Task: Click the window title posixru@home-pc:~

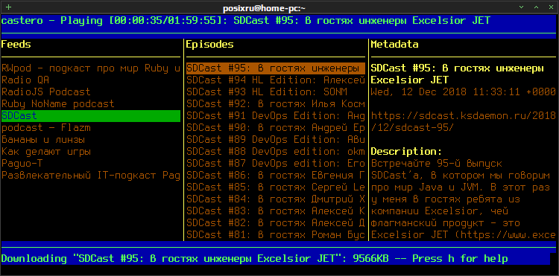Action: 264,8
